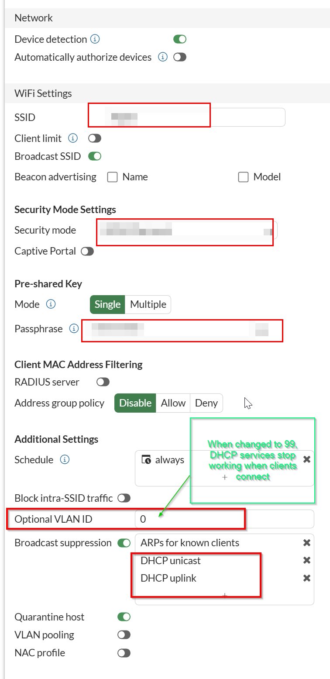This screenshot has width=330, height=679.
Task: Open the Security mode dropdown
Action: (188, 230)
